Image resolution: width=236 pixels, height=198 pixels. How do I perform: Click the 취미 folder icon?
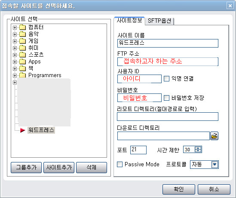tap(23, 48)
